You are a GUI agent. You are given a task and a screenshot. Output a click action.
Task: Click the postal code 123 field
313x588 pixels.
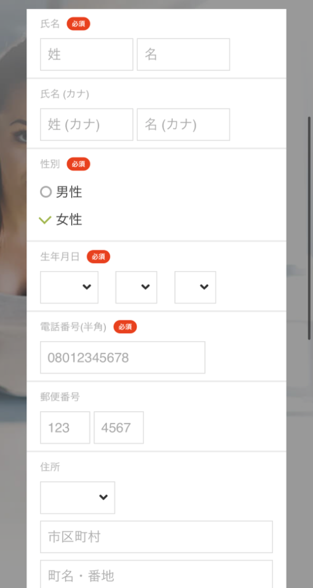(65, 427)
